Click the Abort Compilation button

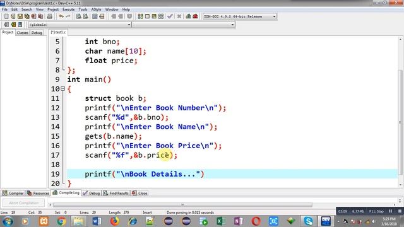pyautogui.click(x=24, y=203)
